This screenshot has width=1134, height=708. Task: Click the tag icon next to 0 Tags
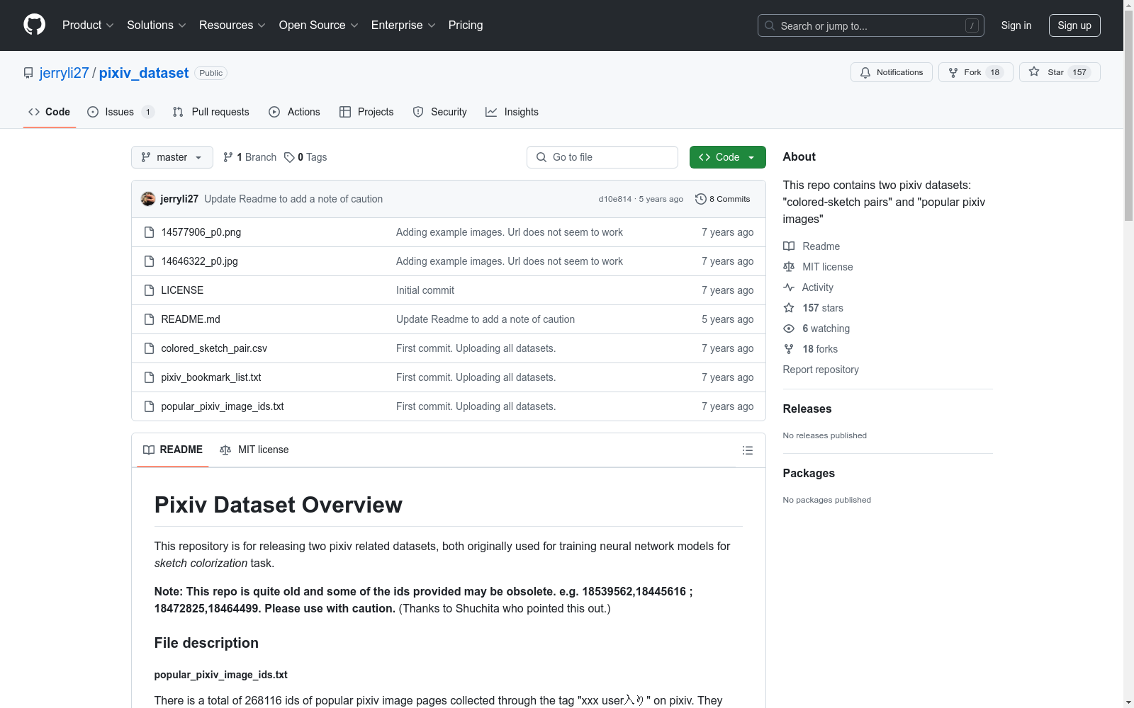[289, 157]
